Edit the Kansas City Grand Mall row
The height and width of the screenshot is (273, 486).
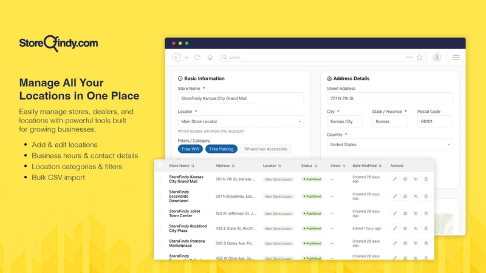(x=395, y=179)
